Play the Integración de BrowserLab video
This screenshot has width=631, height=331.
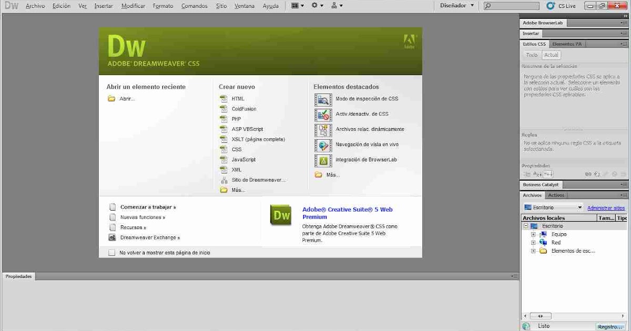pyautogui.click(x=323, y=160)
